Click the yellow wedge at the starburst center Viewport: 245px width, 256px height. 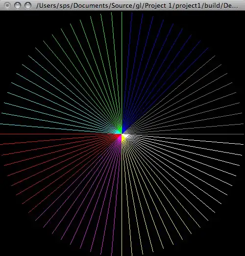tap(123, 138)
